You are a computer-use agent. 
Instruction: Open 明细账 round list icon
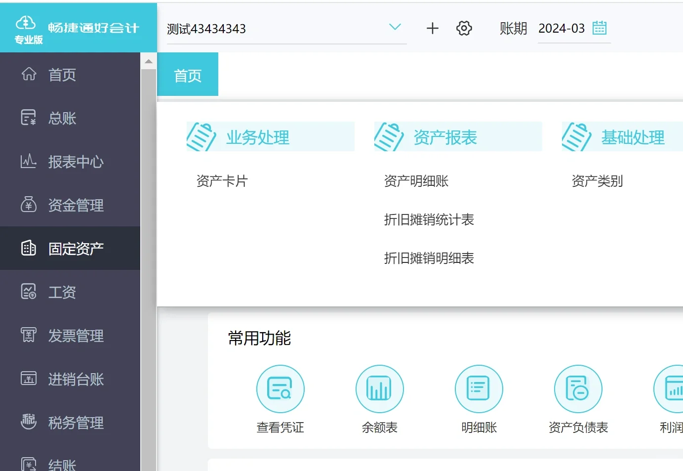(479, 389)
